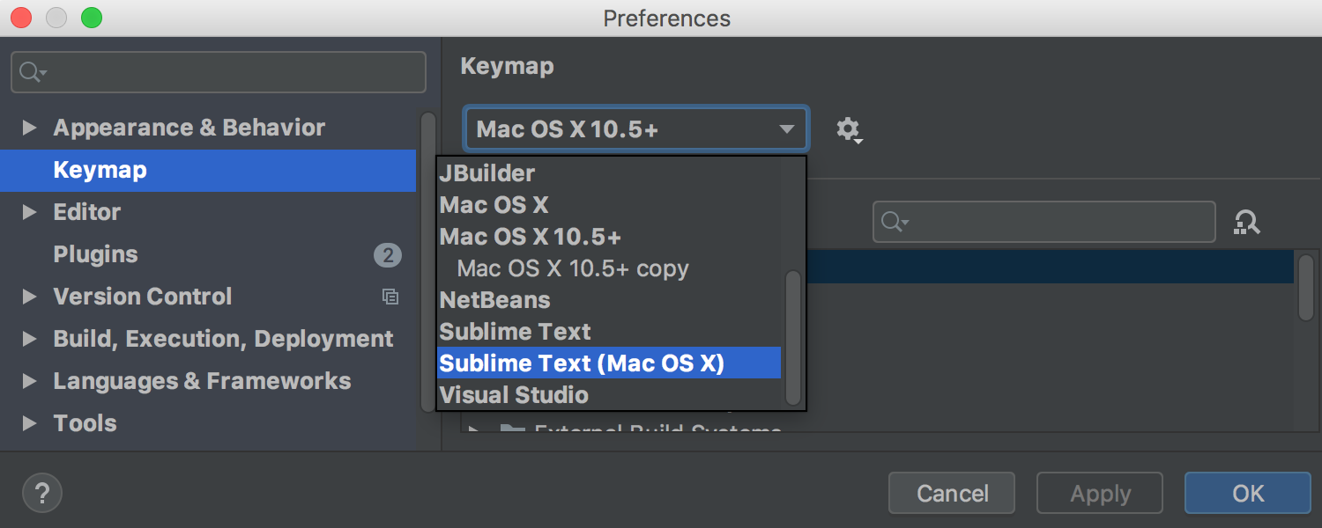Click Find Actions by Shortcut icon
Image resolution: width=1322 pixels, height=528 pixels.
pos(1247,222)
